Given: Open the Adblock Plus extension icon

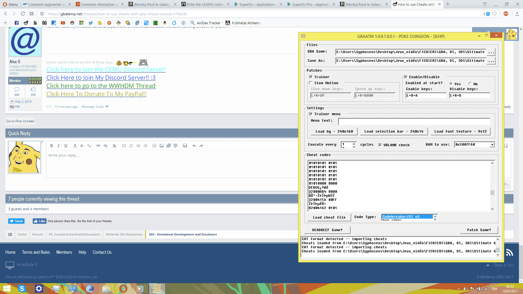Looking at the screenshot, I should pyautogui.click(x=506, y=14).
